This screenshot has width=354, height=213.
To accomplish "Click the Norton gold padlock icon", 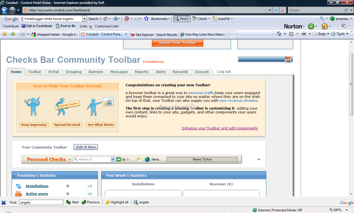I will (x=324, y=26).
